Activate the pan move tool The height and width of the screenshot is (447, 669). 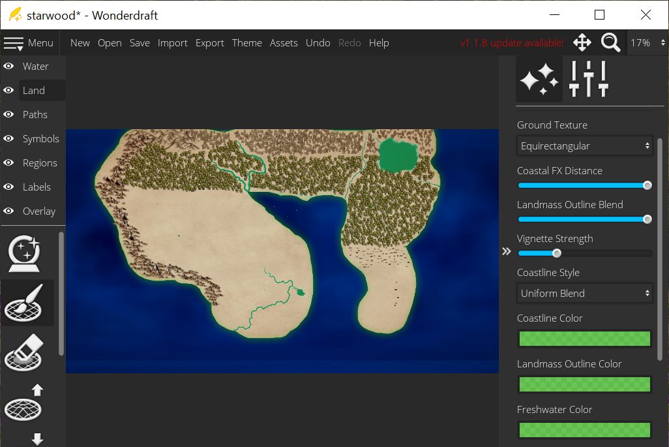582,43
